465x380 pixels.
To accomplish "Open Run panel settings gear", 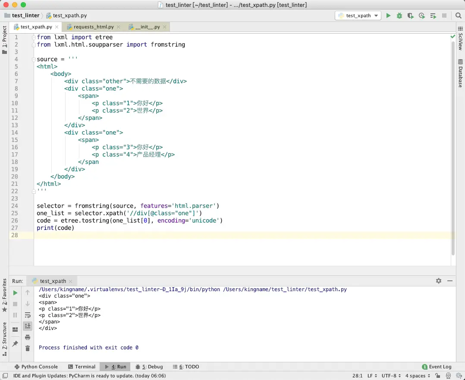I will 439,281.
